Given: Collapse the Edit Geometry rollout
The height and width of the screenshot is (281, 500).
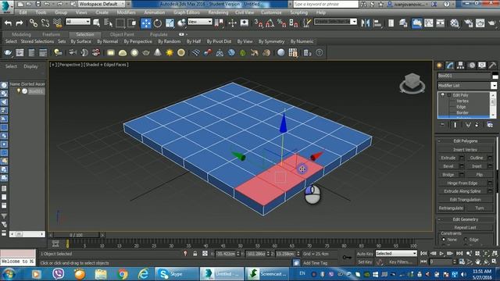Looking at the screenshot, I should pos(439,219).
